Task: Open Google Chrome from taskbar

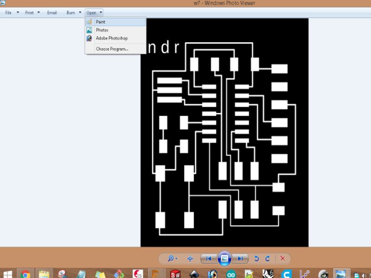Action: coord(26,274)
